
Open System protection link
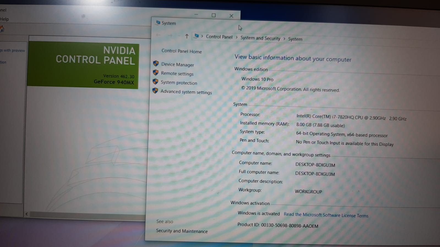click(179, 83)
